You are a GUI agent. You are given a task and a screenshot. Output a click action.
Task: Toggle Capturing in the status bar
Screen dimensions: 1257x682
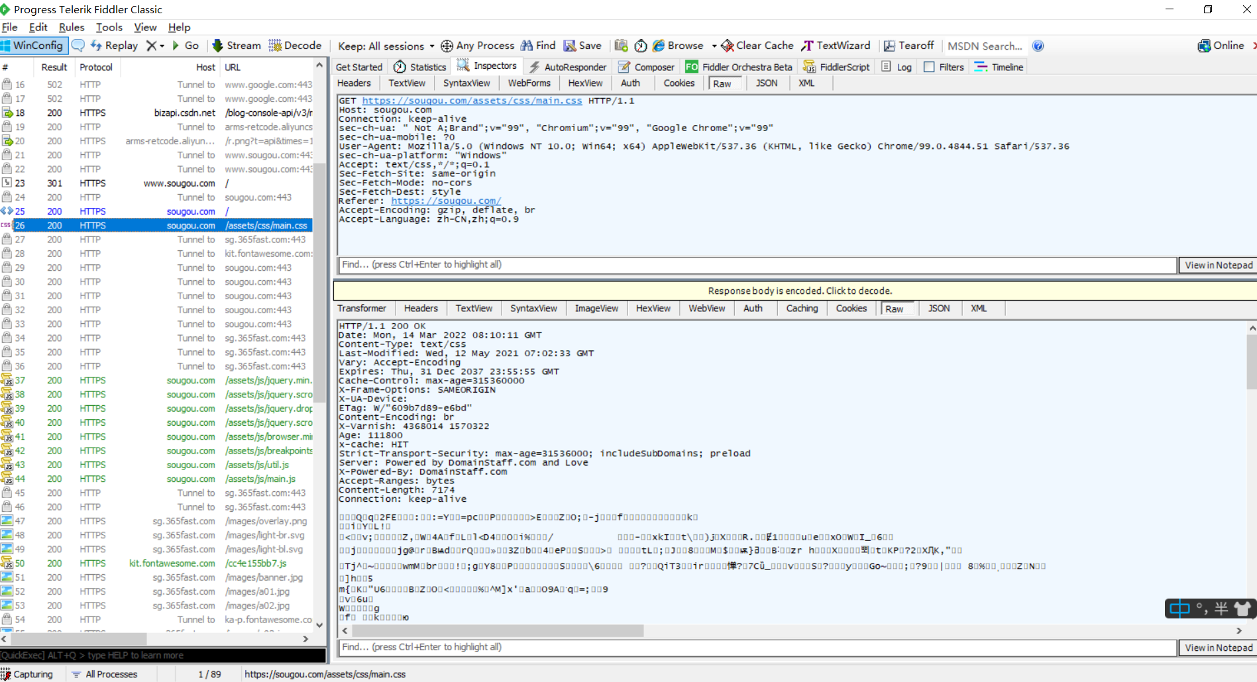(x=27, y=674)
